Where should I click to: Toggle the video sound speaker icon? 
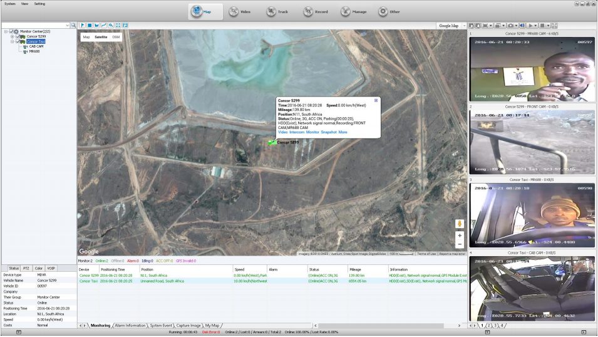click(522, 26)
